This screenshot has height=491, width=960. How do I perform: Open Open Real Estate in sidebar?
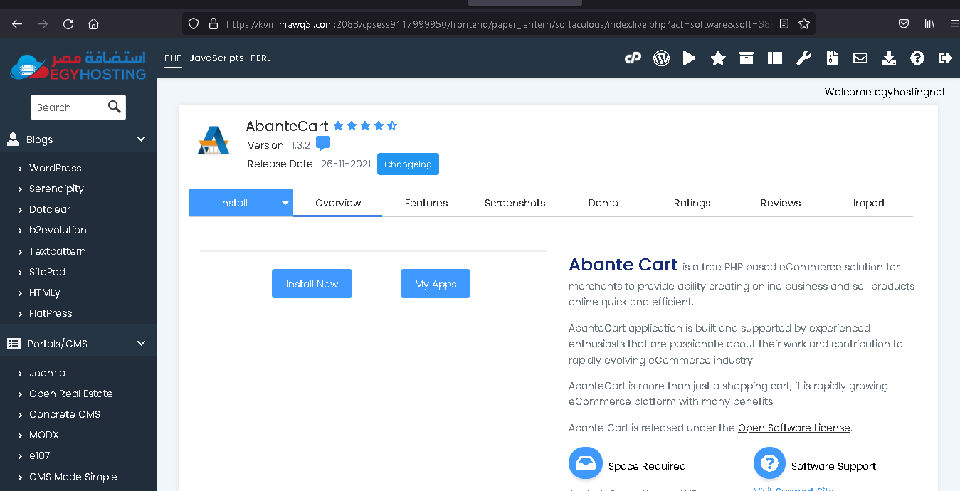70,394
